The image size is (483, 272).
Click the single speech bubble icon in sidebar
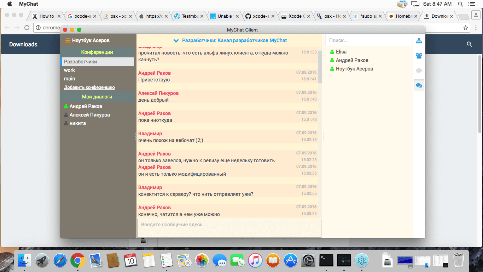(419, 70)
